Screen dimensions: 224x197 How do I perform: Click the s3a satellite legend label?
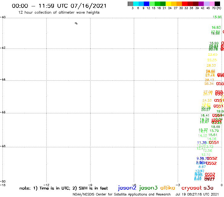pos(208,188)
